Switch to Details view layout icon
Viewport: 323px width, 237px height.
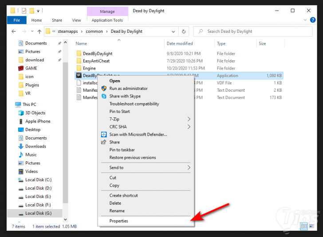[304, 226]
